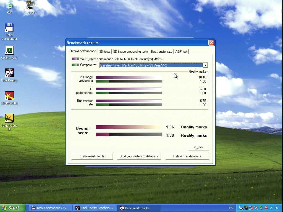Click the Fraps 99 monitor tray icon
Screen dimensions: 283x212
tap(246, 208)
